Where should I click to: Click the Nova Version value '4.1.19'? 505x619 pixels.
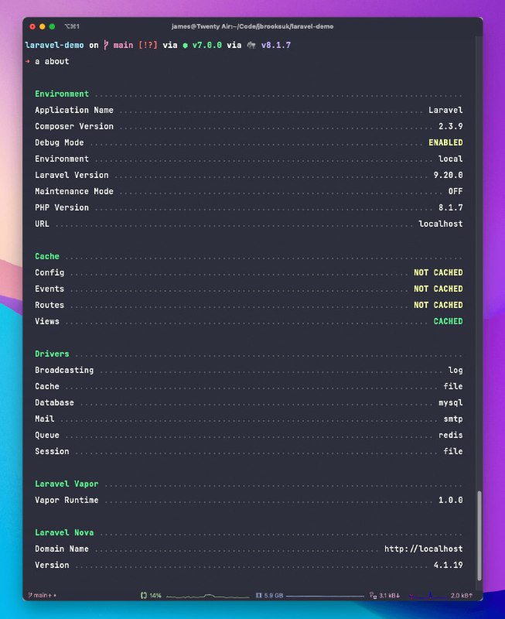[449, 565]
